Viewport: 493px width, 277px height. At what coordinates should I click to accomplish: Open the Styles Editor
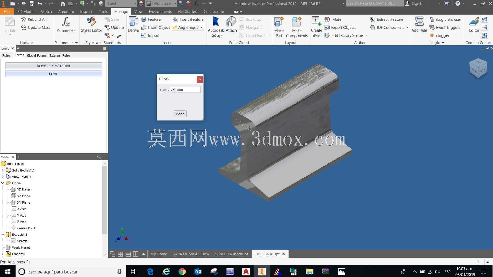(x=91, y=25)
